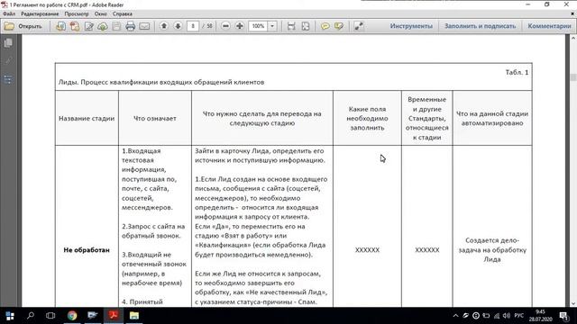The height and width of the screenshot is (324, 577).
Task: Open the bookmarks panel in the left sidebar
Action: click(x=8, y=79)
